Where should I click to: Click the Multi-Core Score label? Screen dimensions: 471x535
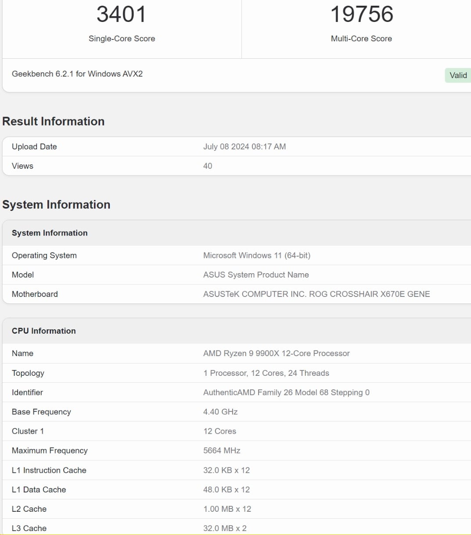[x=361, y=39]
